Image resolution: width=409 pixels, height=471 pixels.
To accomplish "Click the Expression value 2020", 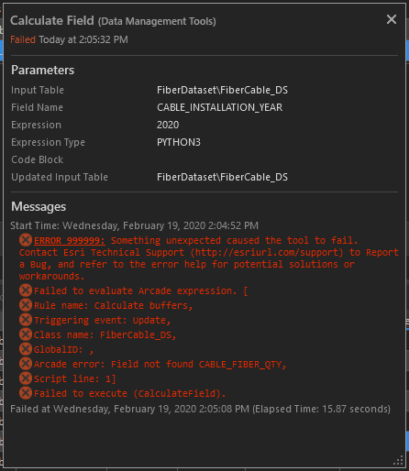I will [x=168, y=125].
